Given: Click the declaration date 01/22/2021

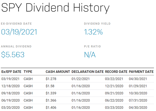Looking at the screenshot, I should [81, 79].
